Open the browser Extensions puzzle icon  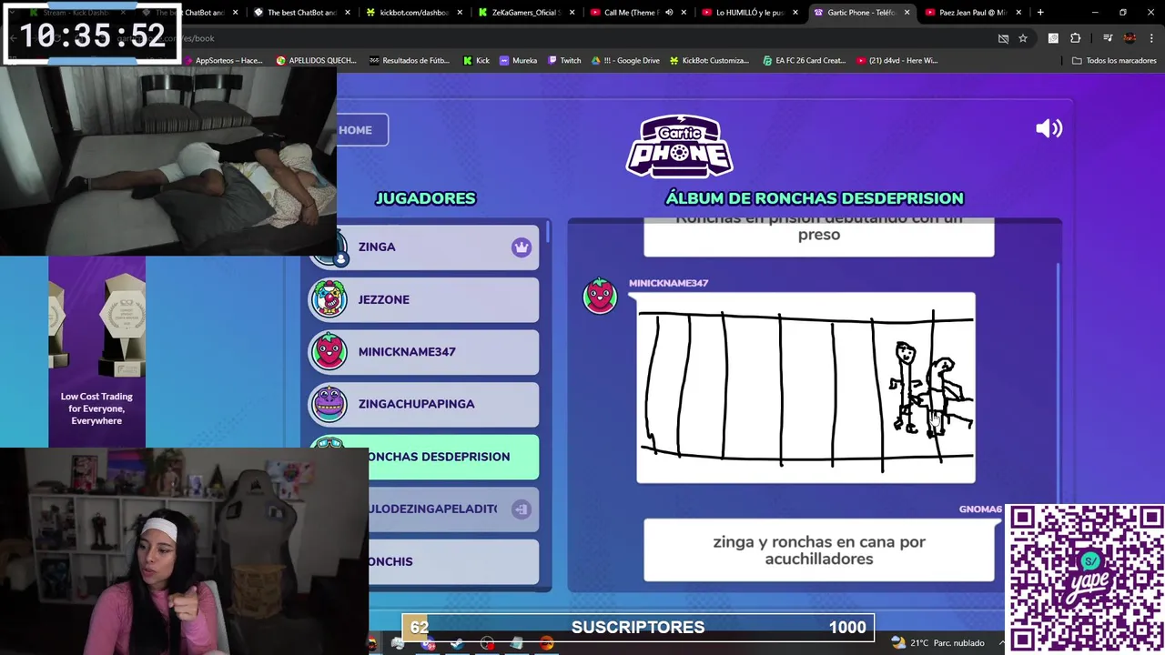point(1076,38)
